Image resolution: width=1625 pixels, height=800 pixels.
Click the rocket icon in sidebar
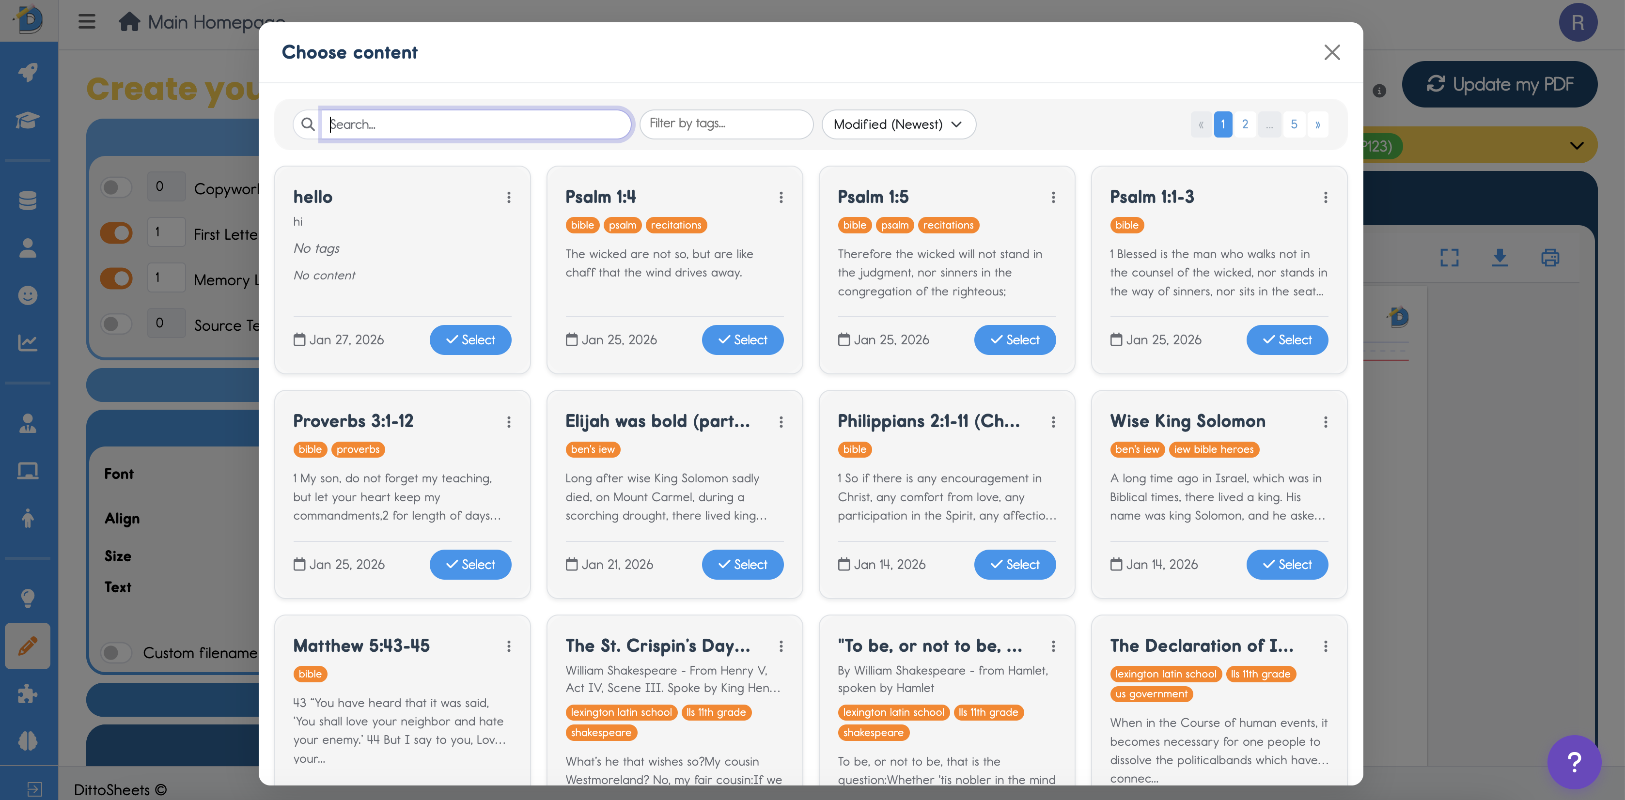tap(28, 72)
